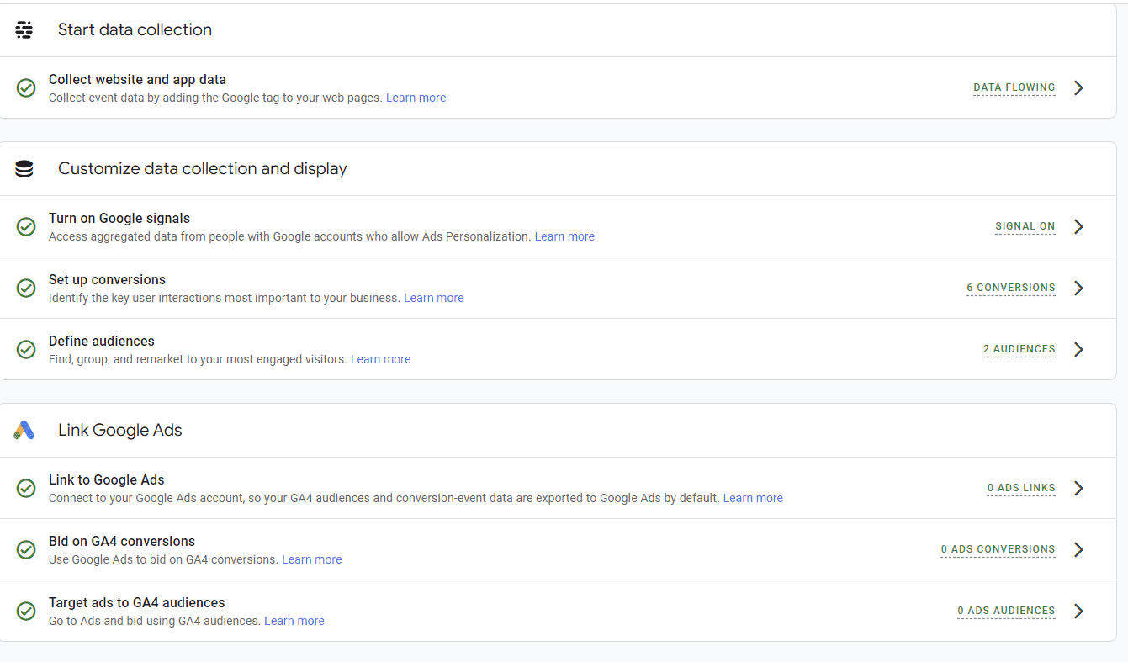Click the green checkmark for Set up conversions

pyautogui.click(x=26, y=288)
